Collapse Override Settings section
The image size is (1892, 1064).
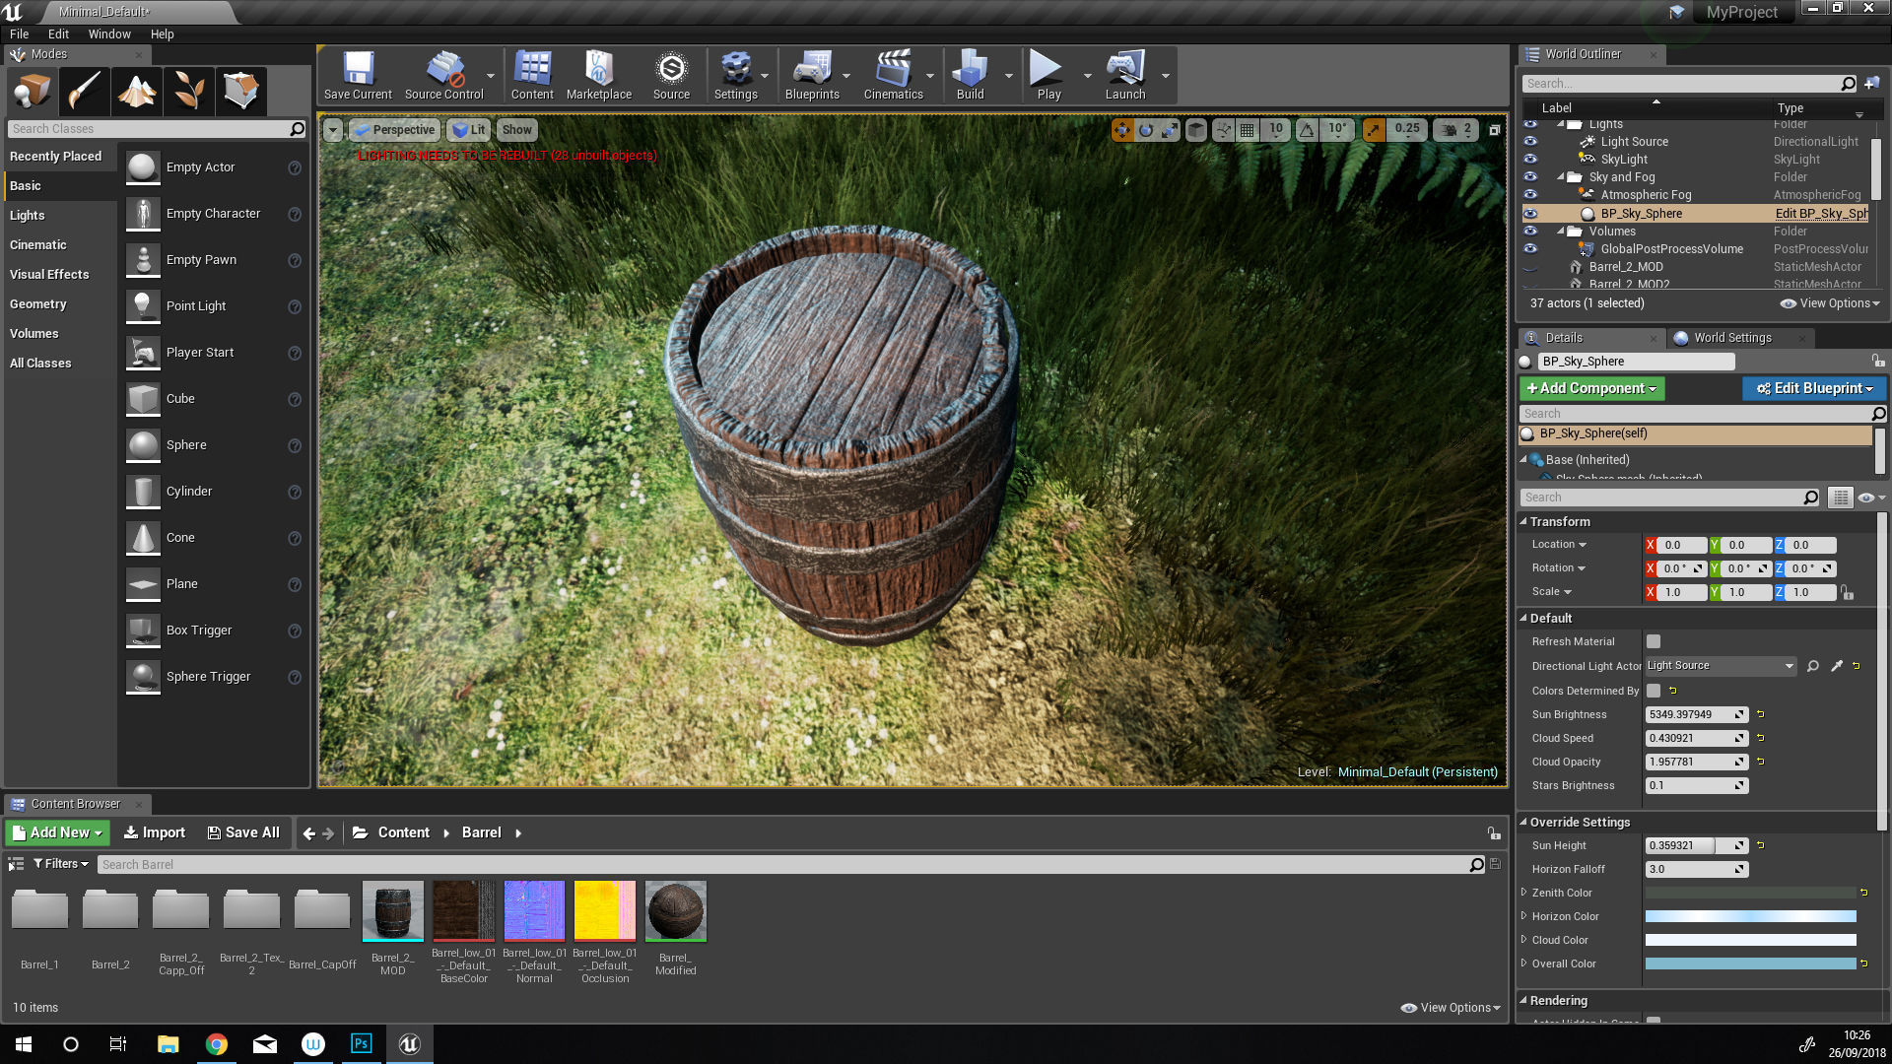[x=1523, y=823]
